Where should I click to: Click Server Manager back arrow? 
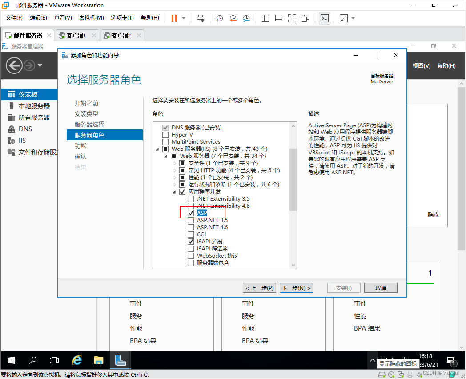point(14,65)
